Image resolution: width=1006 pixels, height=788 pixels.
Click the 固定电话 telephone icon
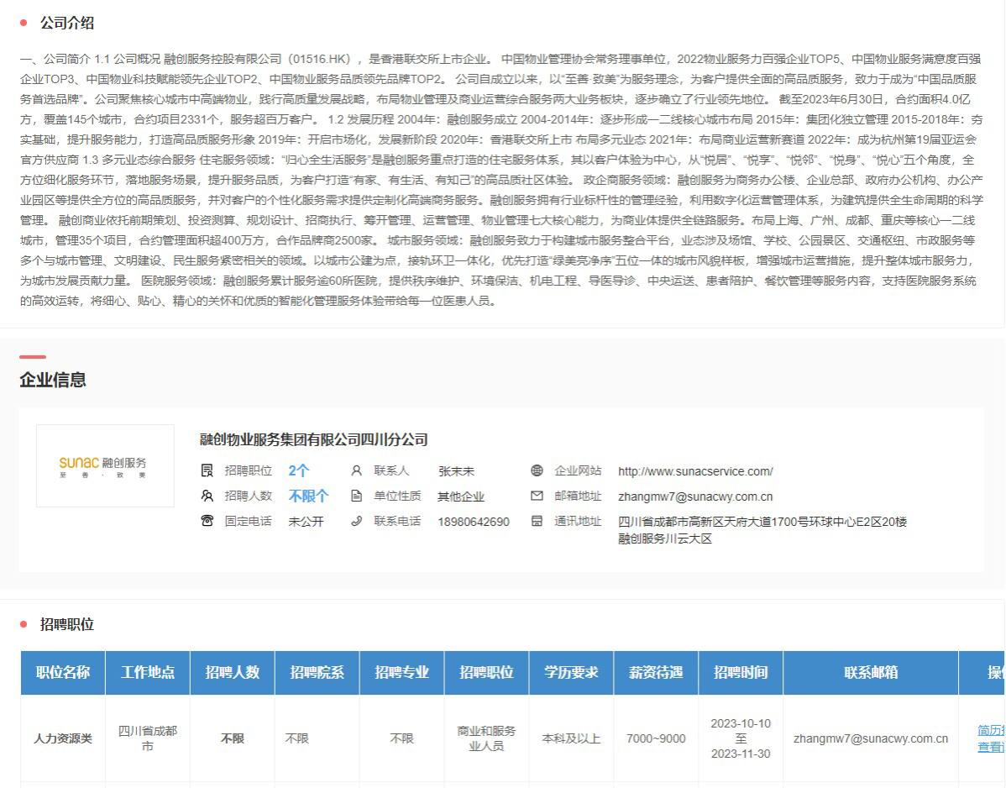(x=207, y=521)
